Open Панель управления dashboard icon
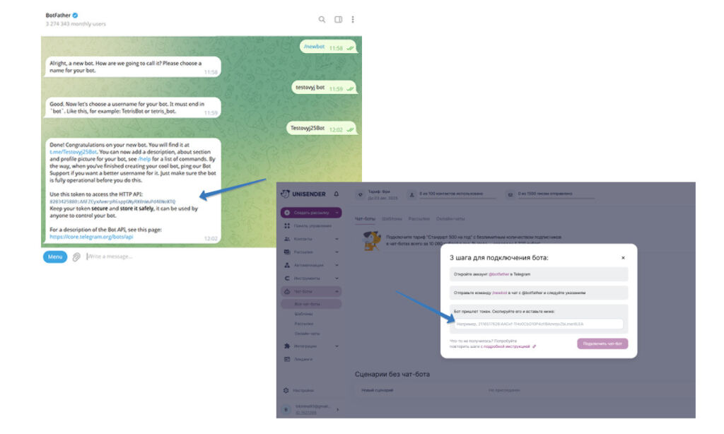The image size is (724, 434). click(287, 225)
